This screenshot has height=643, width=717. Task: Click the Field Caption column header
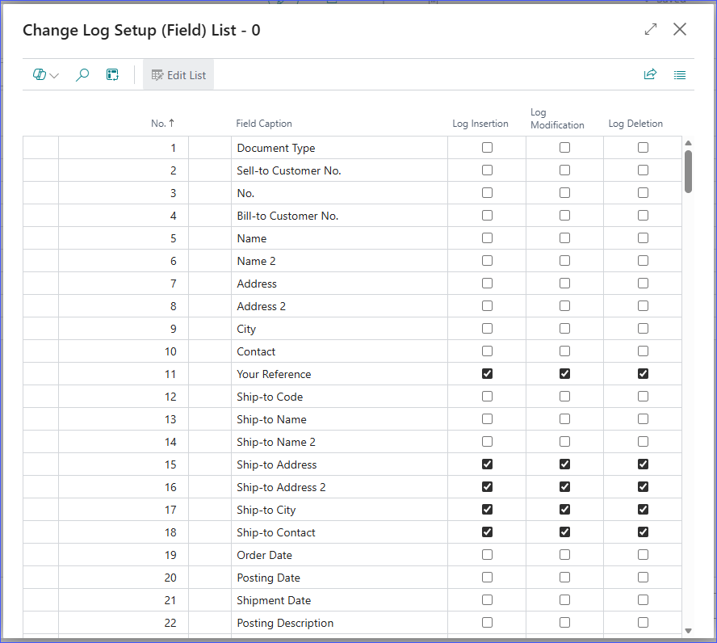pos(264,124)
